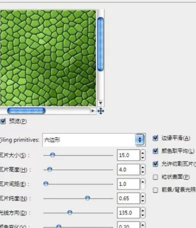
Task: Increase 瓦片间距 with the up spinner
Action: pyautogui.click(x=142, y=181)
